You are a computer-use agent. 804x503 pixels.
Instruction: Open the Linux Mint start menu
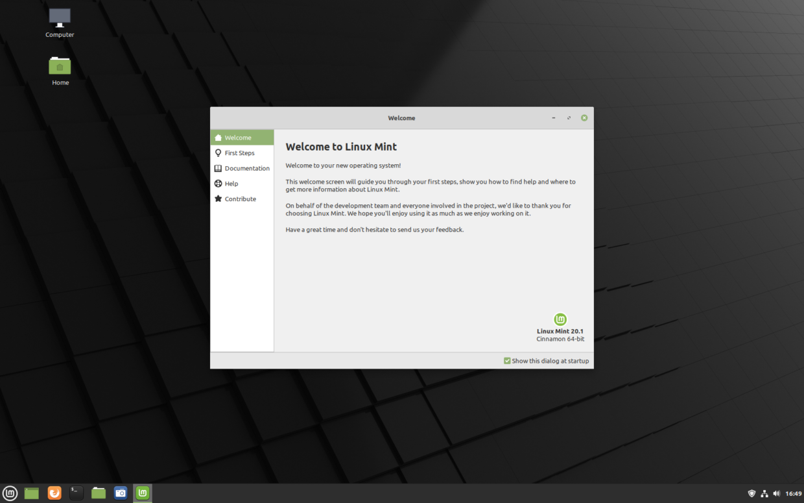tap(10, 493)
